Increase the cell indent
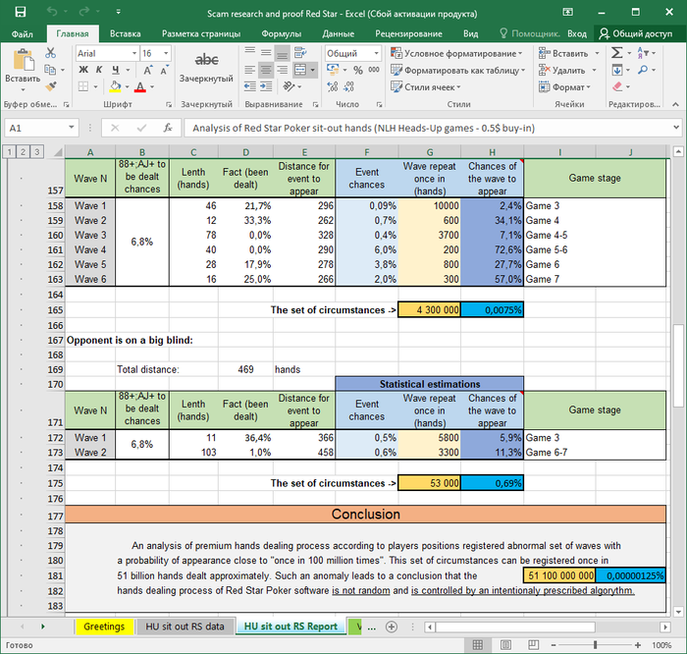 click(266, 86)
